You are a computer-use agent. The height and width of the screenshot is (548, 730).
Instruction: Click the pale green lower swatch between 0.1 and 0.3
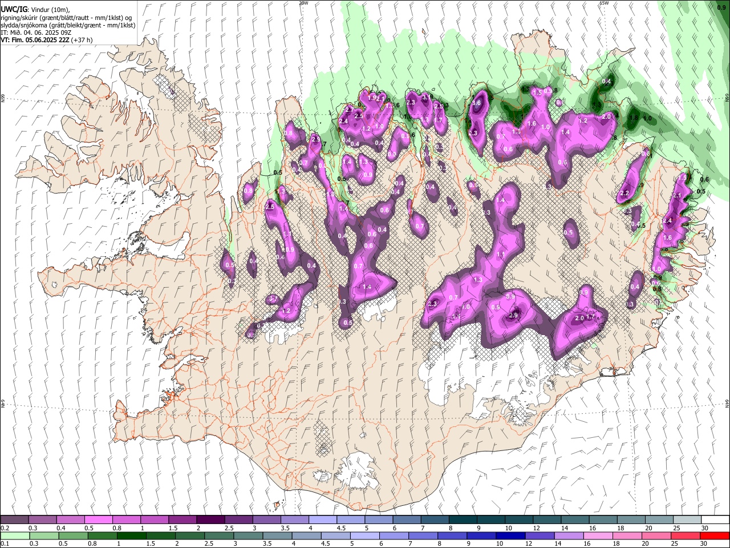[14, 535]
